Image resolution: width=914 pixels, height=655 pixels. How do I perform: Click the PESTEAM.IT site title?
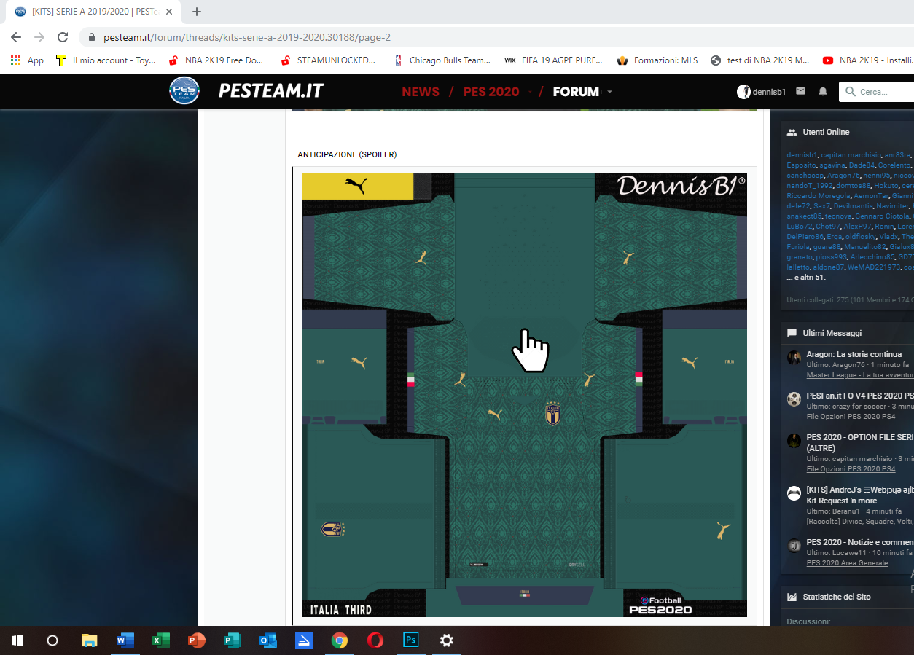point(271,91)
